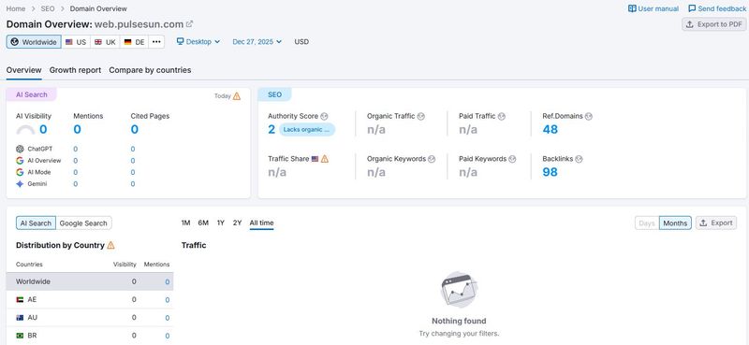Click the AE row mentions value
The image size is (749, 345).
pos(168,300)
